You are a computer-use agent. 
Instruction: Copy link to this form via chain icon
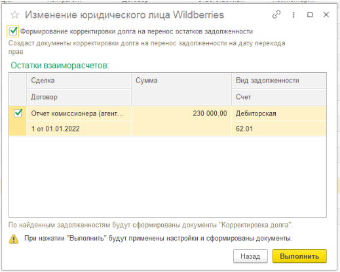coord(276,14)
